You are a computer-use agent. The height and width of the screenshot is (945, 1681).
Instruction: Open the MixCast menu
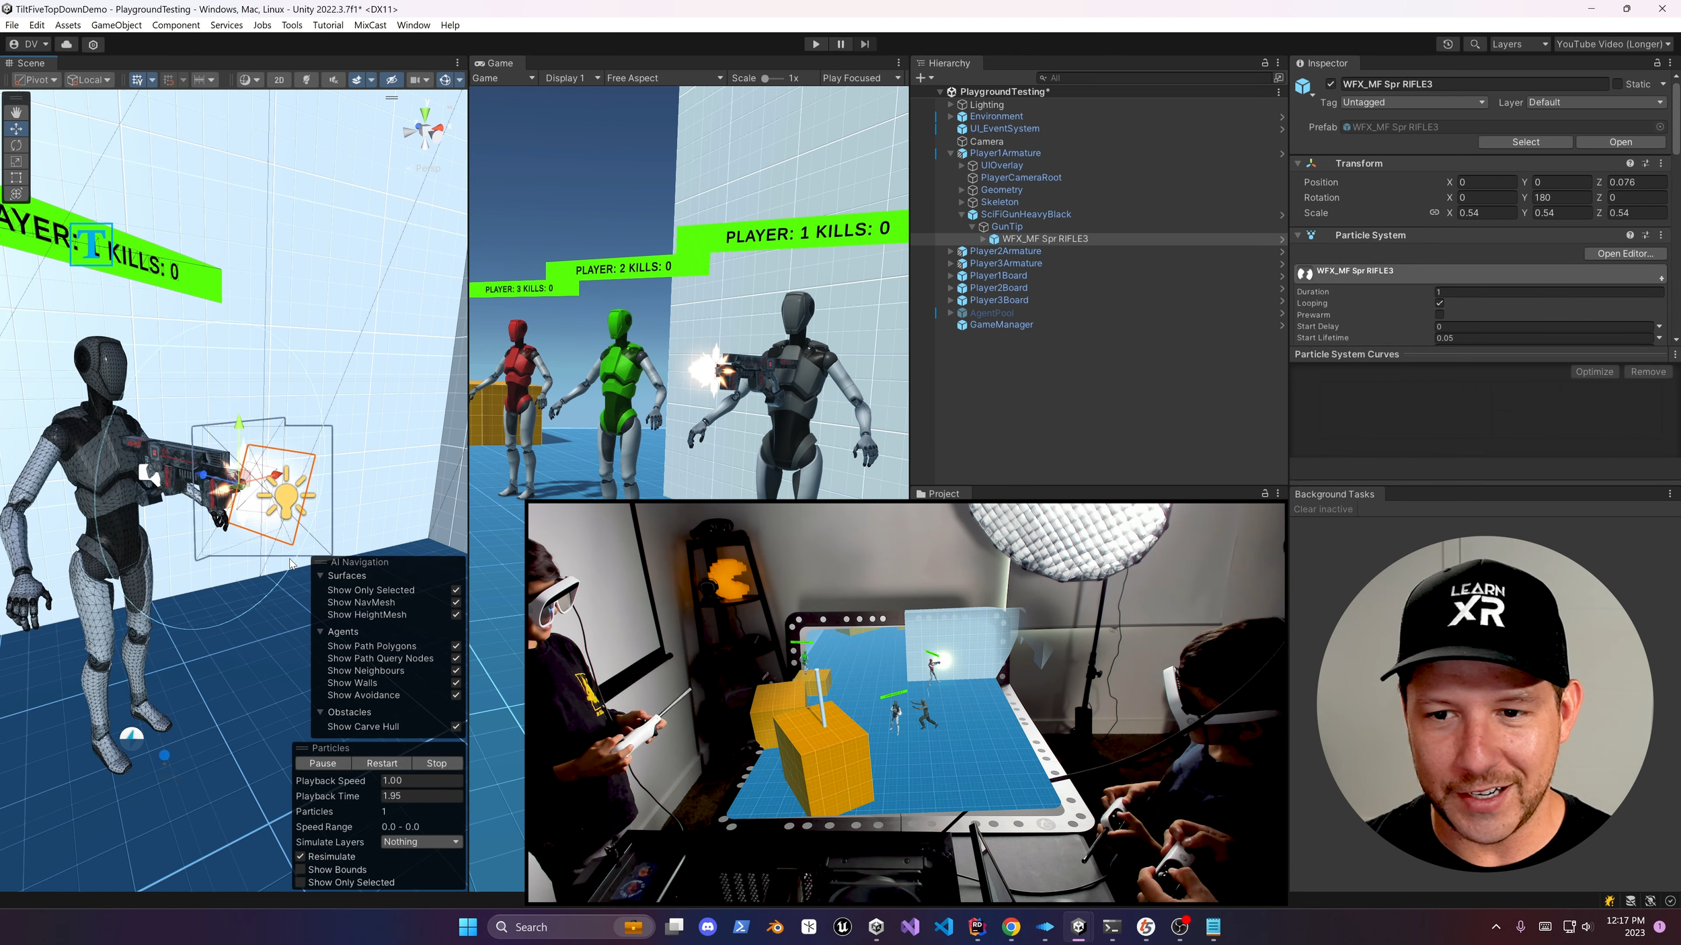coord(370,26)
